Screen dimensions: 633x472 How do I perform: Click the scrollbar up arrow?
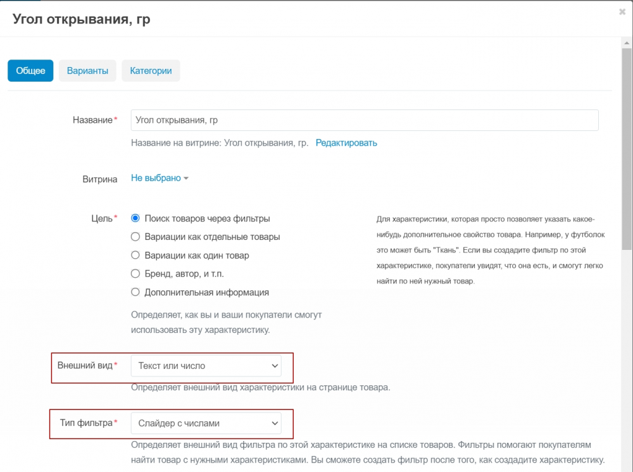click(627, 42)
